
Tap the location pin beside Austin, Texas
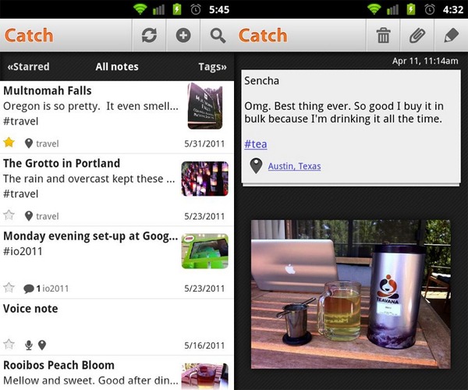click(256, 165)
